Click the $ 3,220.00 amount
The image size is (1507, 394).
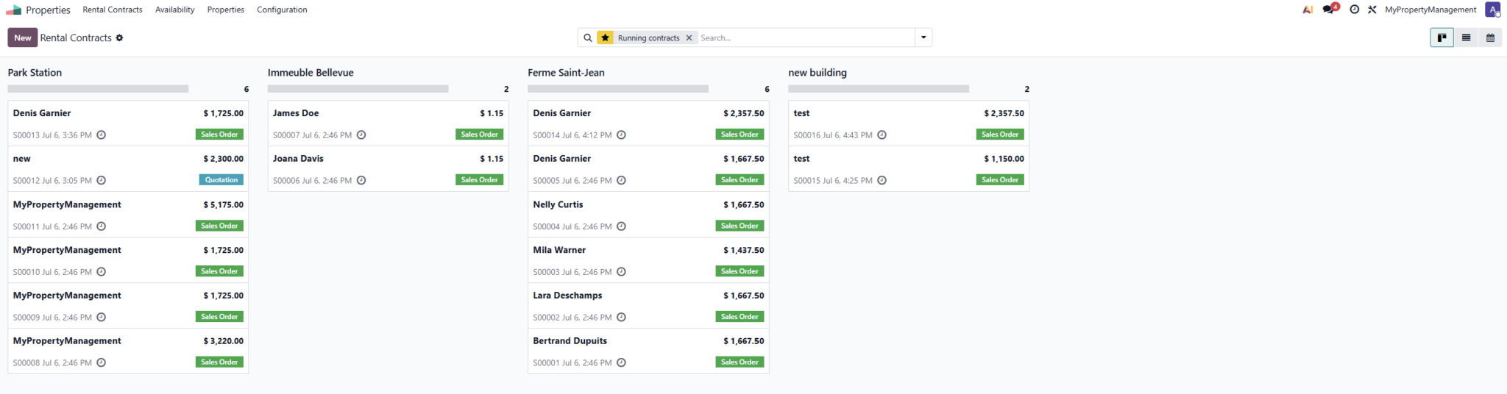coord(224,341)
